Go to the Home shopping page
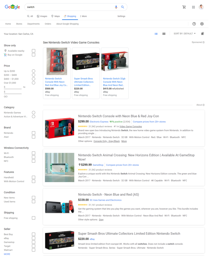This screenshot has width=209, height=256. [8, 24]
